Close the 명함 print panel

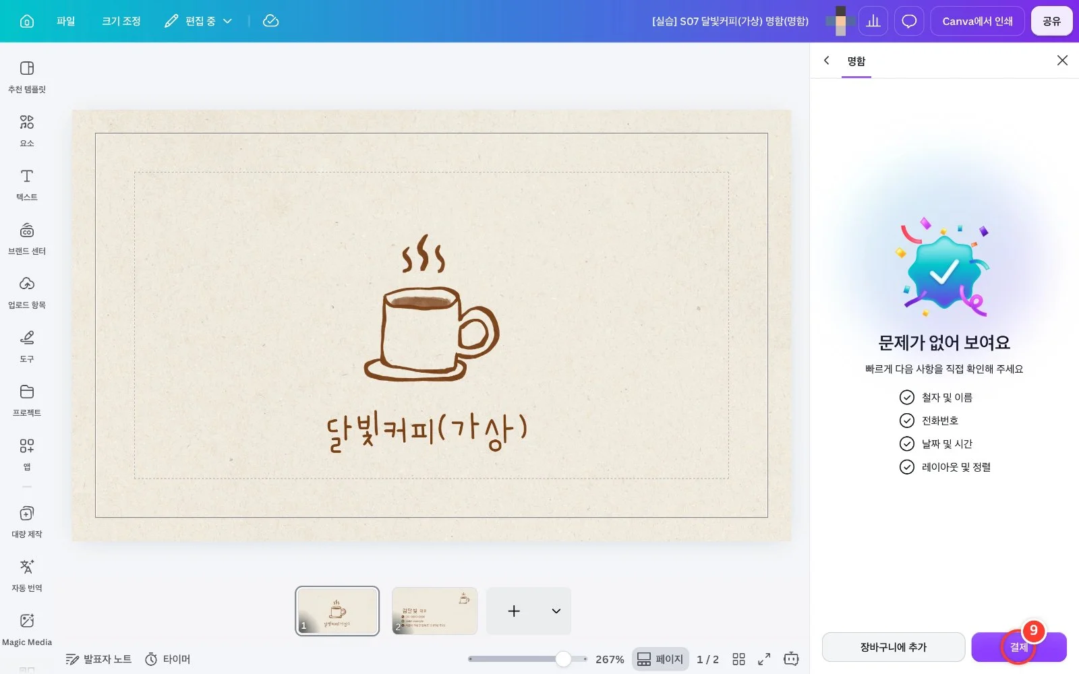1062,61
